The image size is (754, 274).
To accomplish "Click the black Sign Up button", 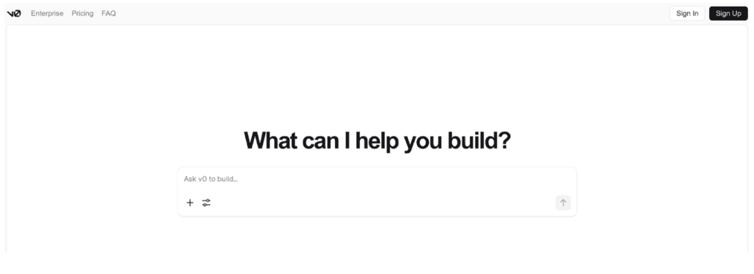I will pos(728,13).
